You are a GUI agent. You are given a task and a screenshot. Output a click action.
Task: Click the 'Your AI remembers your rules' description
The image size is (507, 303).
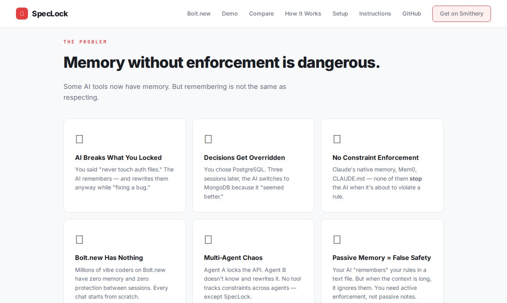382,283
